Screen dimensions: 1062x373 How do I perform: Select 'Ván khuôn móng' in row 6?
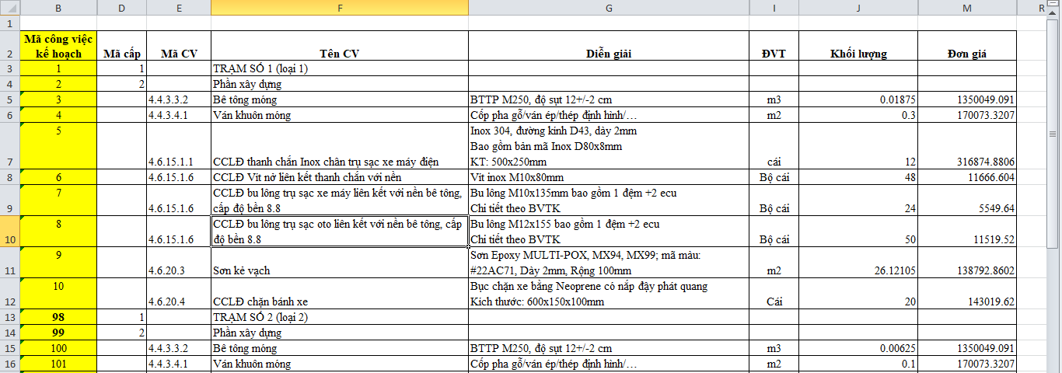tap(339, 115)
